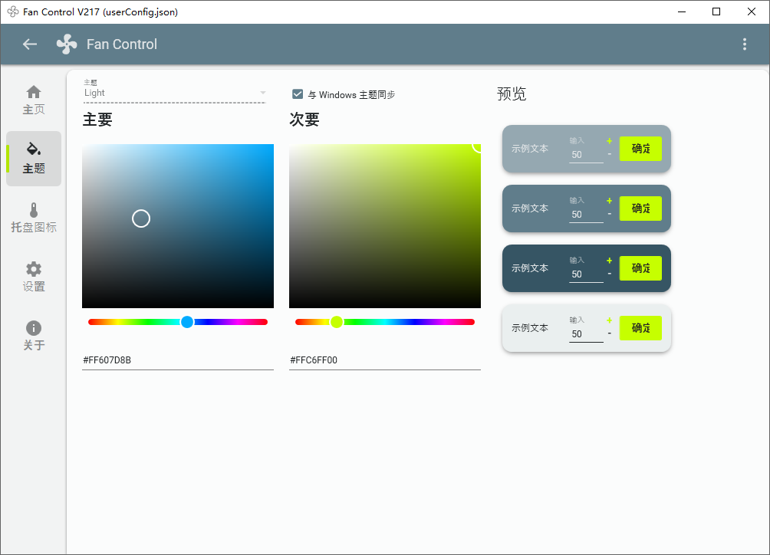Open the 主页 (Home) page from sidebar
Viewport: 770px width, 555px height.
33,100
